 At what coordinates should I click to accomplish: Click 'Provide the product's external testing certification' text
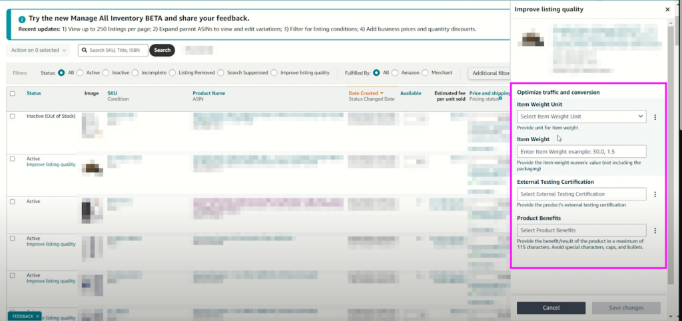(x=571, y=205)
